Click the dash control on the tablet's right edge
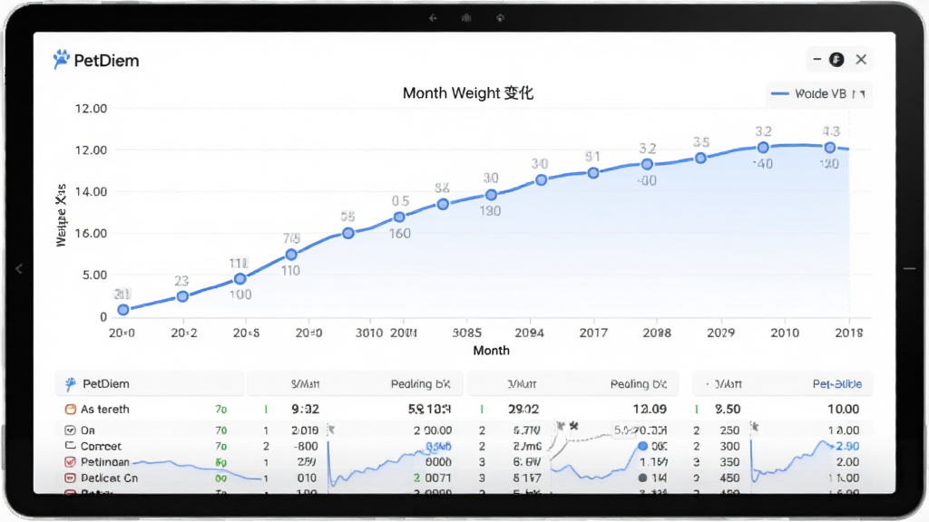The width and height of the screenshot is (929, 522). tap(909, 268)
